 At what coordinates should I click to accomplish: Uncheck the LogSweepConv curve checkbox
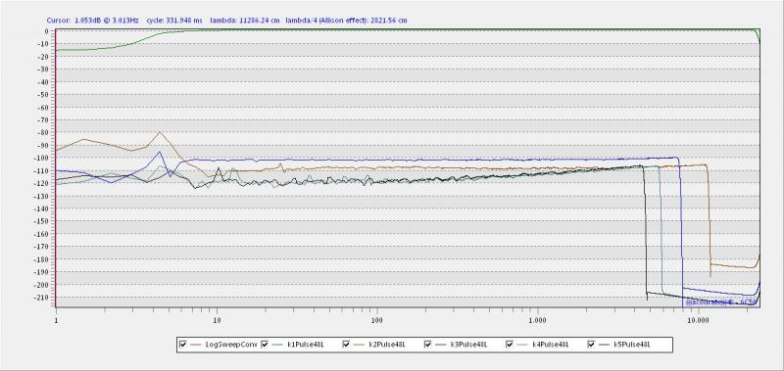pos(183,345)
